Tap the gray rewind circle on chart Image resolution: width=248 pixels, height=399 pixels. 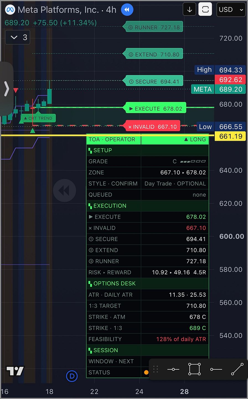[64, 190]
